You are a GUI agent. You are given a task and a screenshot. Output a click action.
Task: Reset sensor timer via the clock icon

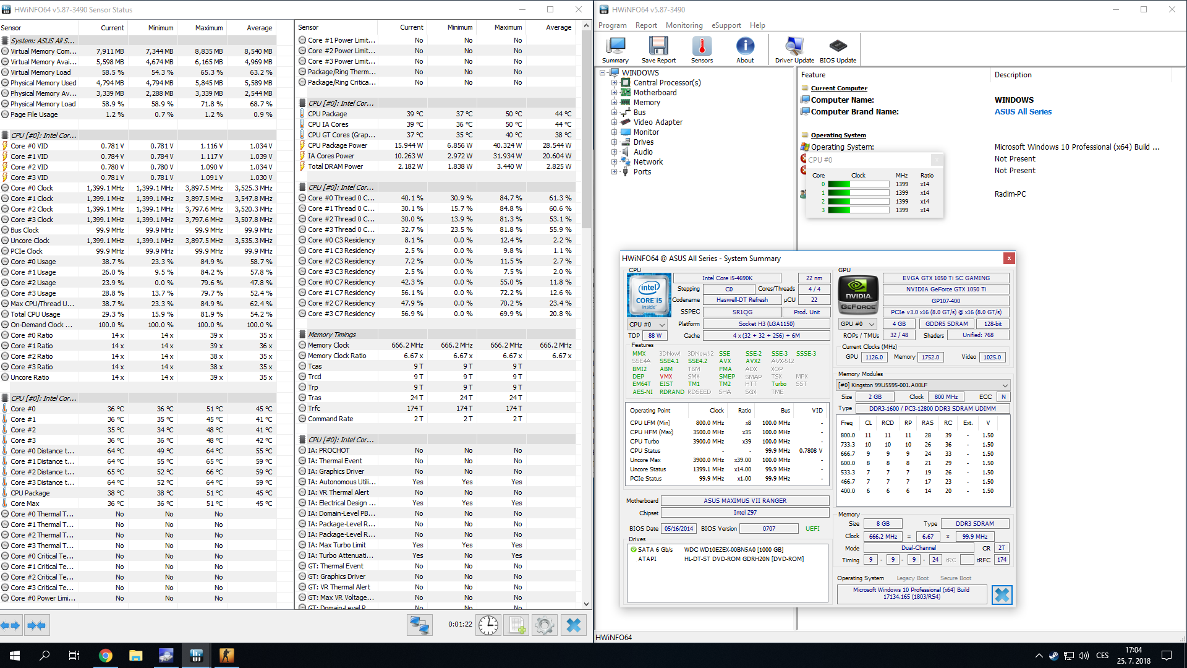tap(488, 625)
